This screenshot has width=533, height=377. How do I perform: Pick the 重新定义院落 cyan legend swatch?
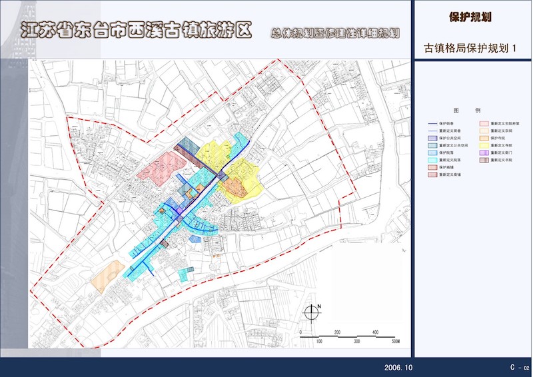(x=432, y=160)
